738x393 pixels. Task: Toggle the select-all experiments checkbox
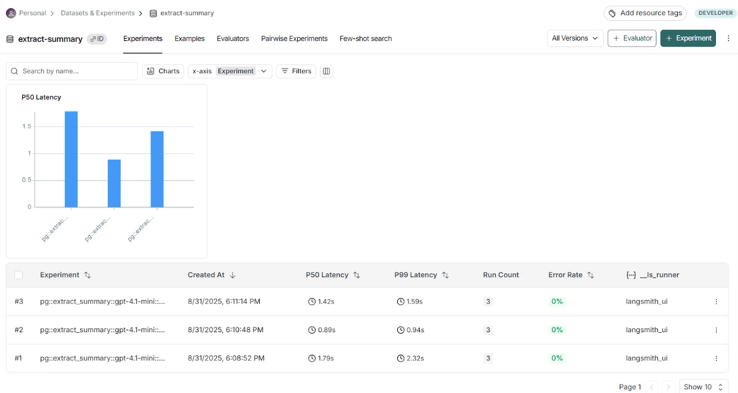click(18, 275)
